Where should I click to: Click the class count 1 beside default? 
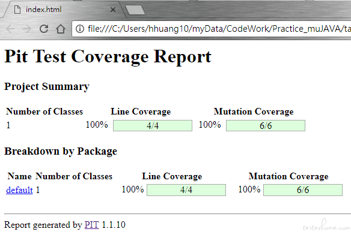tap(38, 190)
